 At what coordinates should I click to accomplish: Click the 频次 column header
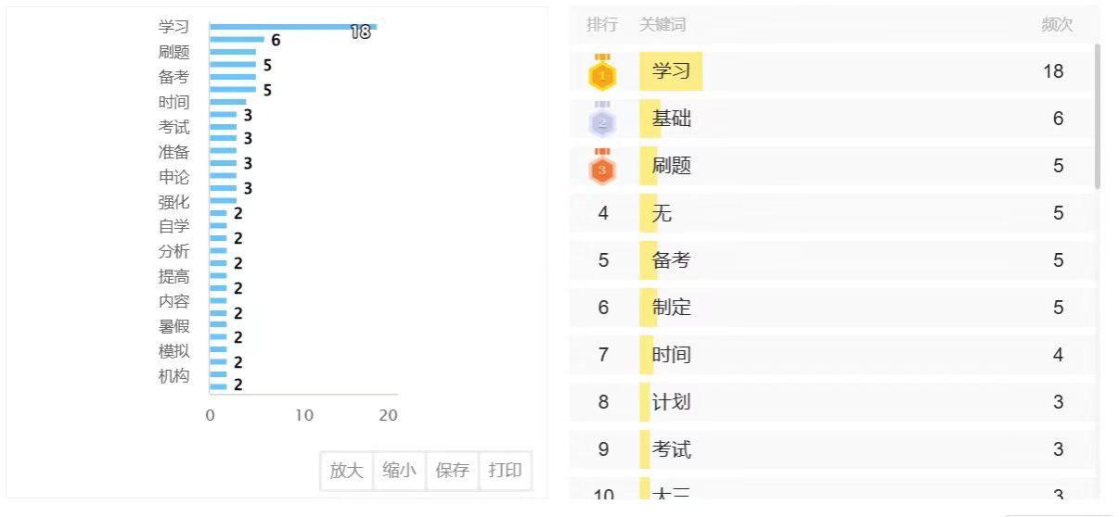1057,25
